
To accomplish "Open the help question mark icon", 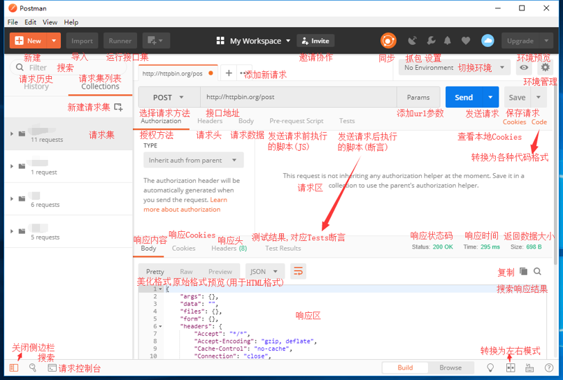I will (x=548, y=368).
